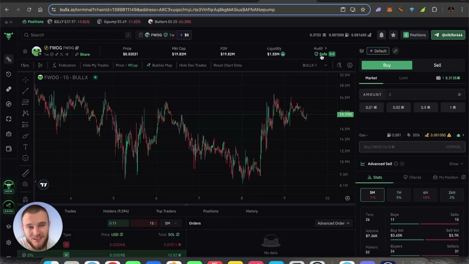
Task: Toggle the magnet mode tool
Action: (25, 199)
